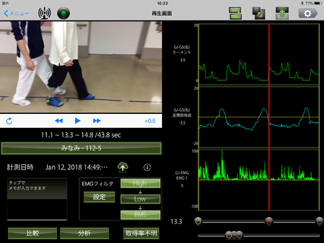Tap the 足関節角度 ankle angle graph
324x243 pixels.
259,117
